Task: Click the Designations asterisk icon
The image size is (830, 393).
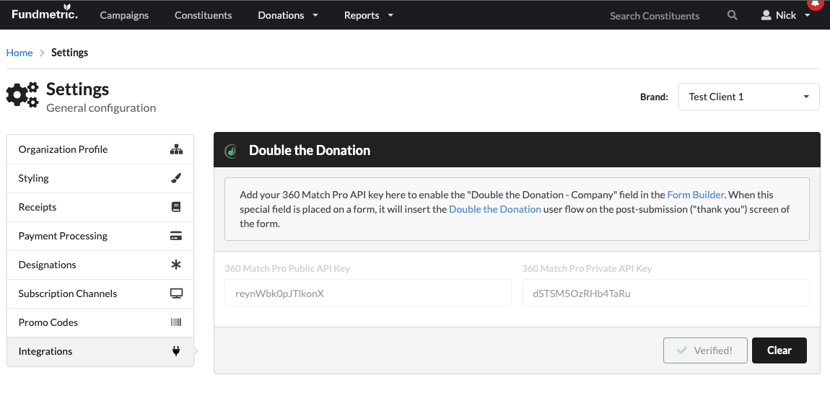Action: click(176, 265)
